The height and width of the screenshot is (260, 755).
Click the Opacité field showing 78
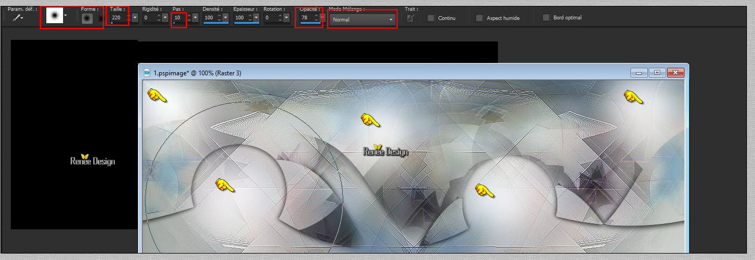pos(307,18)
